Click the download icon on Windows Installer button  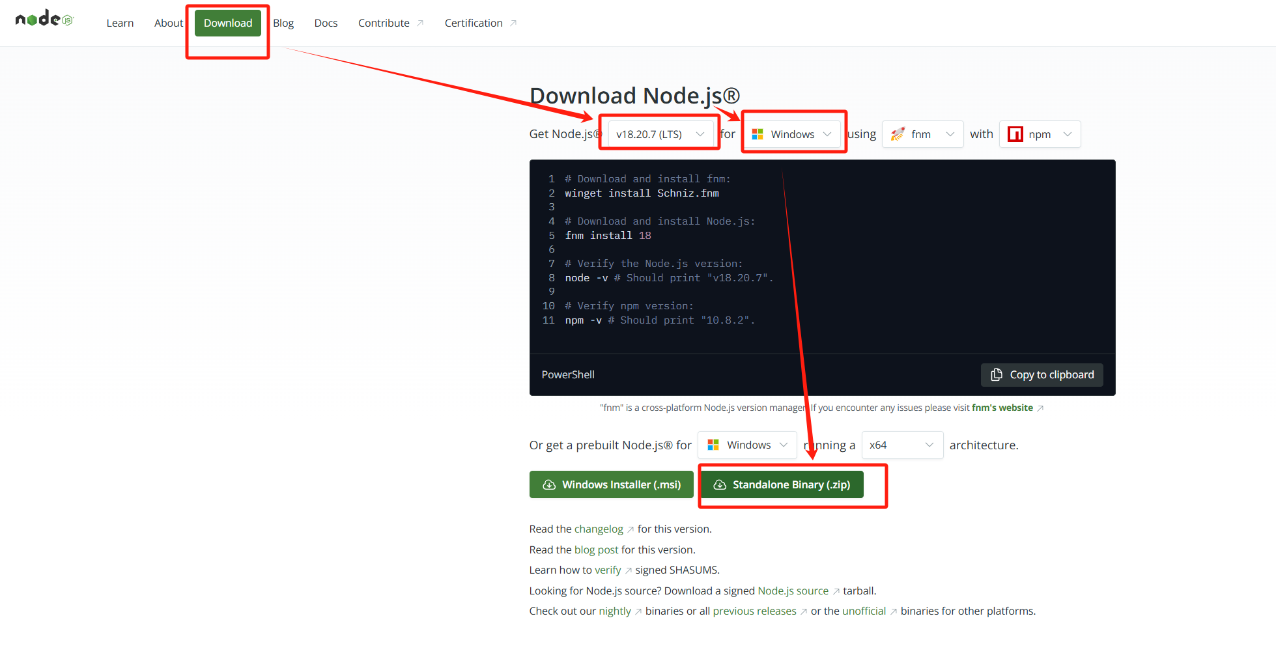[x=548, y=484]
